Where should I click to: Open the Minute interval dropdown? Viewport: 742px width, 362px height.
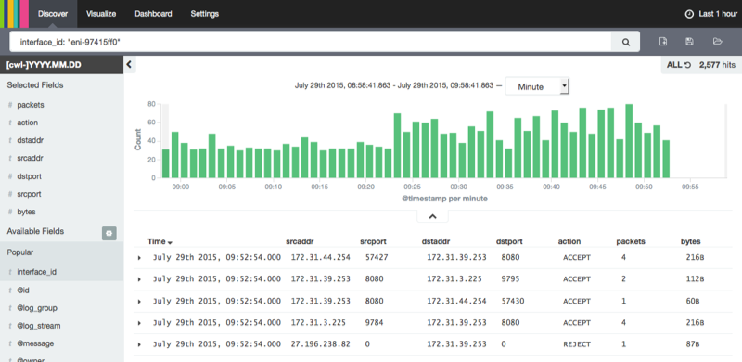pyautogui.click(x=537, y=86)
